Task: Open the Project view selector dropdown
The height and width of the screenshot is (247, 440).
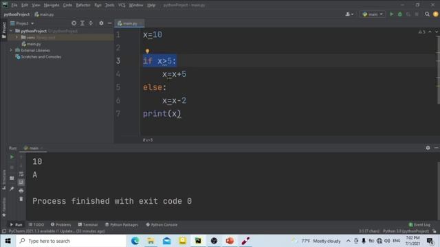Action: 22,23
